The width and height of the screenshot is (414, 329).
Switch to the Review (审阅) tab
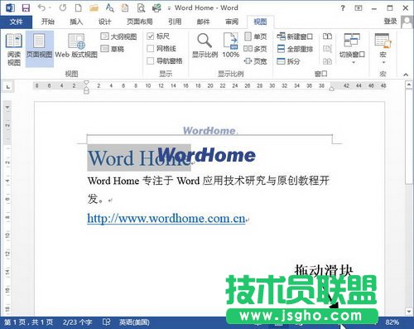(232, 22)
